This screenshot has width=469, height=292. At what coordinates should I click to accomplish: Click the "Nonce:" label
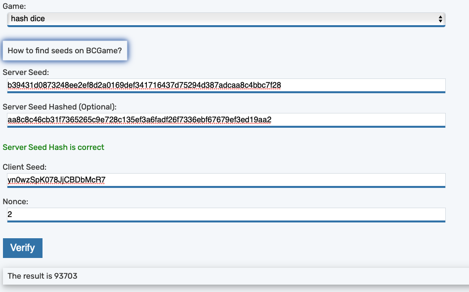[15, 201]
